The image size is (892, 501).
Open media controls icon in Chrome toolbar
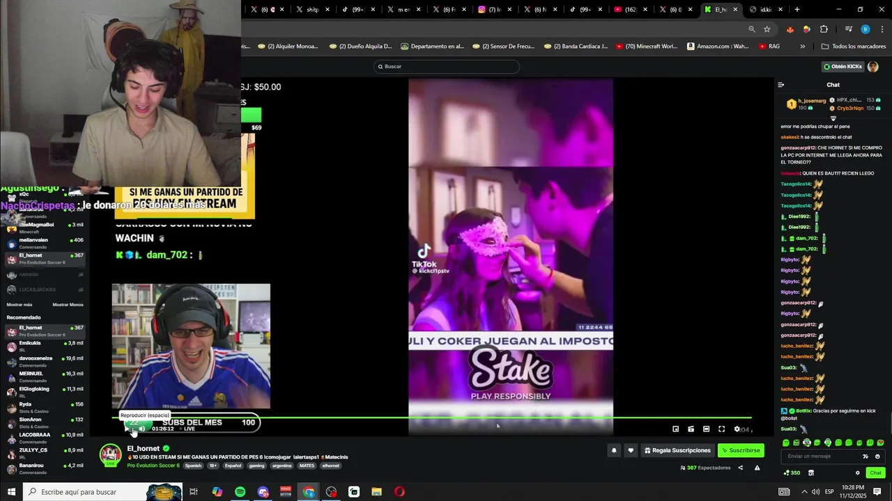pyautogui.click(x=848, y=29)
